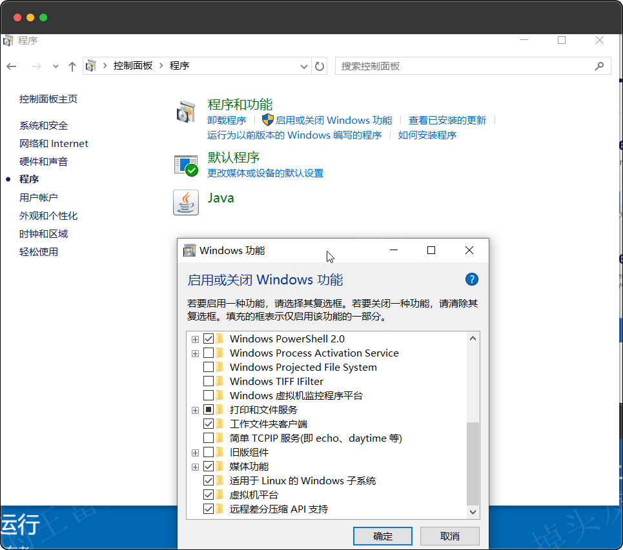Expand 旧版组件 tree node
The height and width of the screenshot is (550, 623).
(x=195, y=453)
